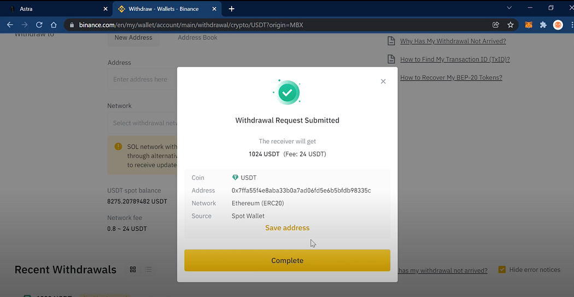Viewport: 574px width, 297px height.
Task: Share this page icon
Action: 496,25
